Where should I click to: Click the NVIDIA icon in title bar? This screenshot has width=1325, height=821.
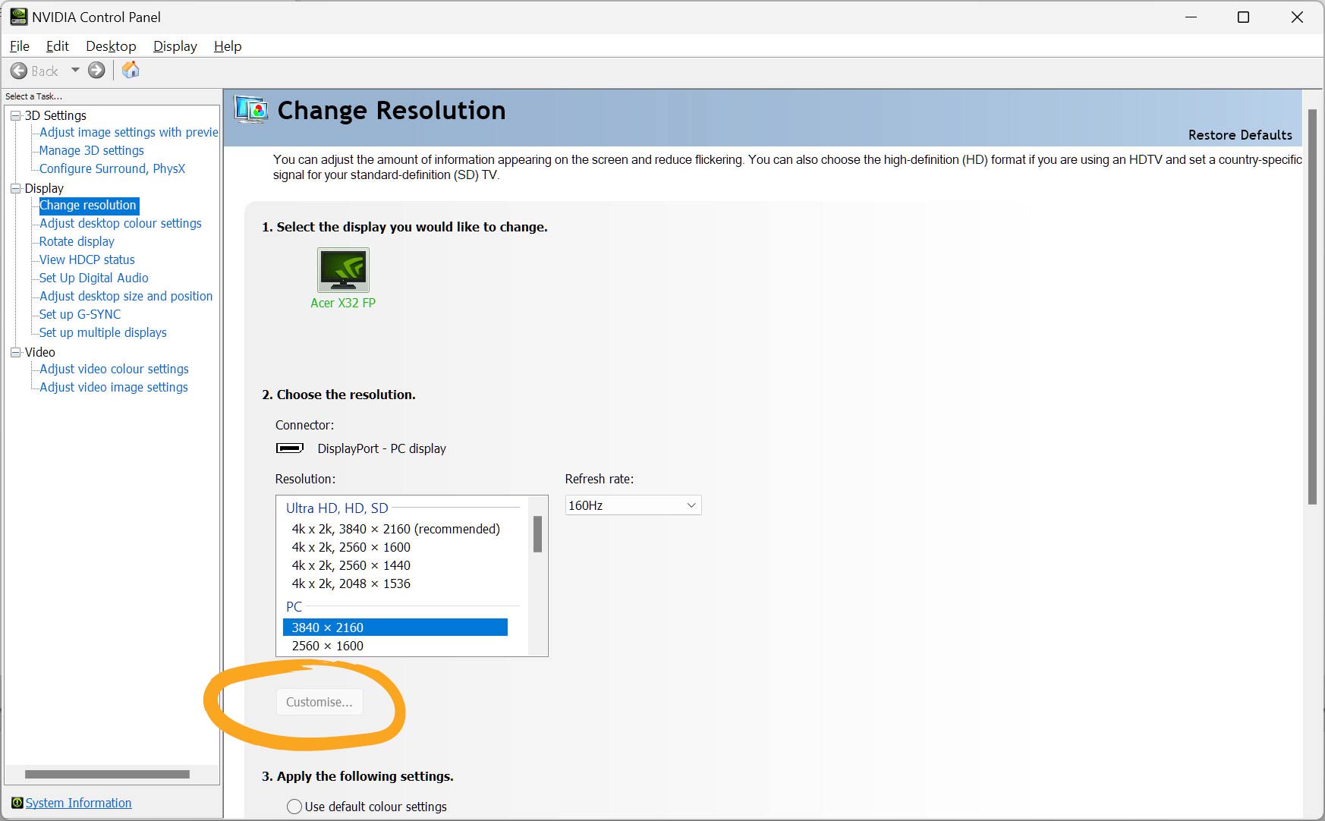pos(18,17)
